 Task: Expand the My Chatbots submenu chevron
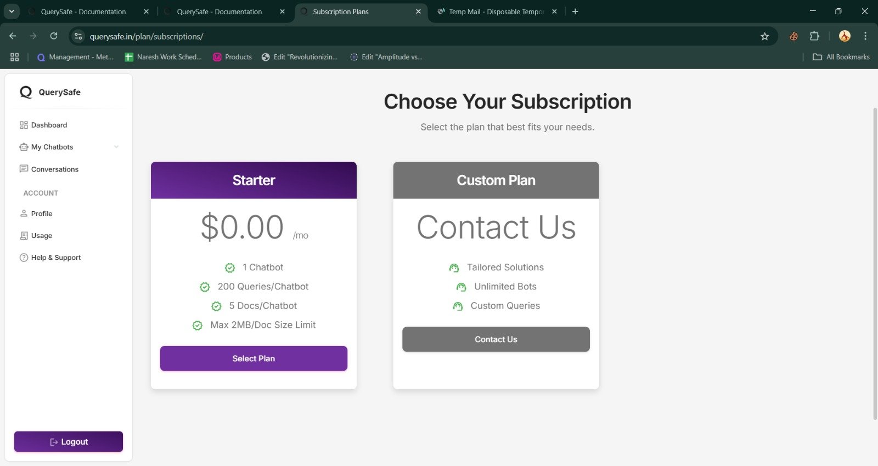(x=116, y=147)
